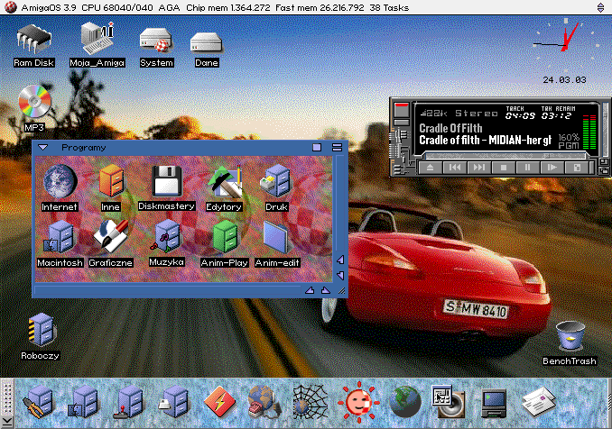Click the Programy window zoom gadget
Viewport: 612px width, 429px height.
(x=317, y=147)
